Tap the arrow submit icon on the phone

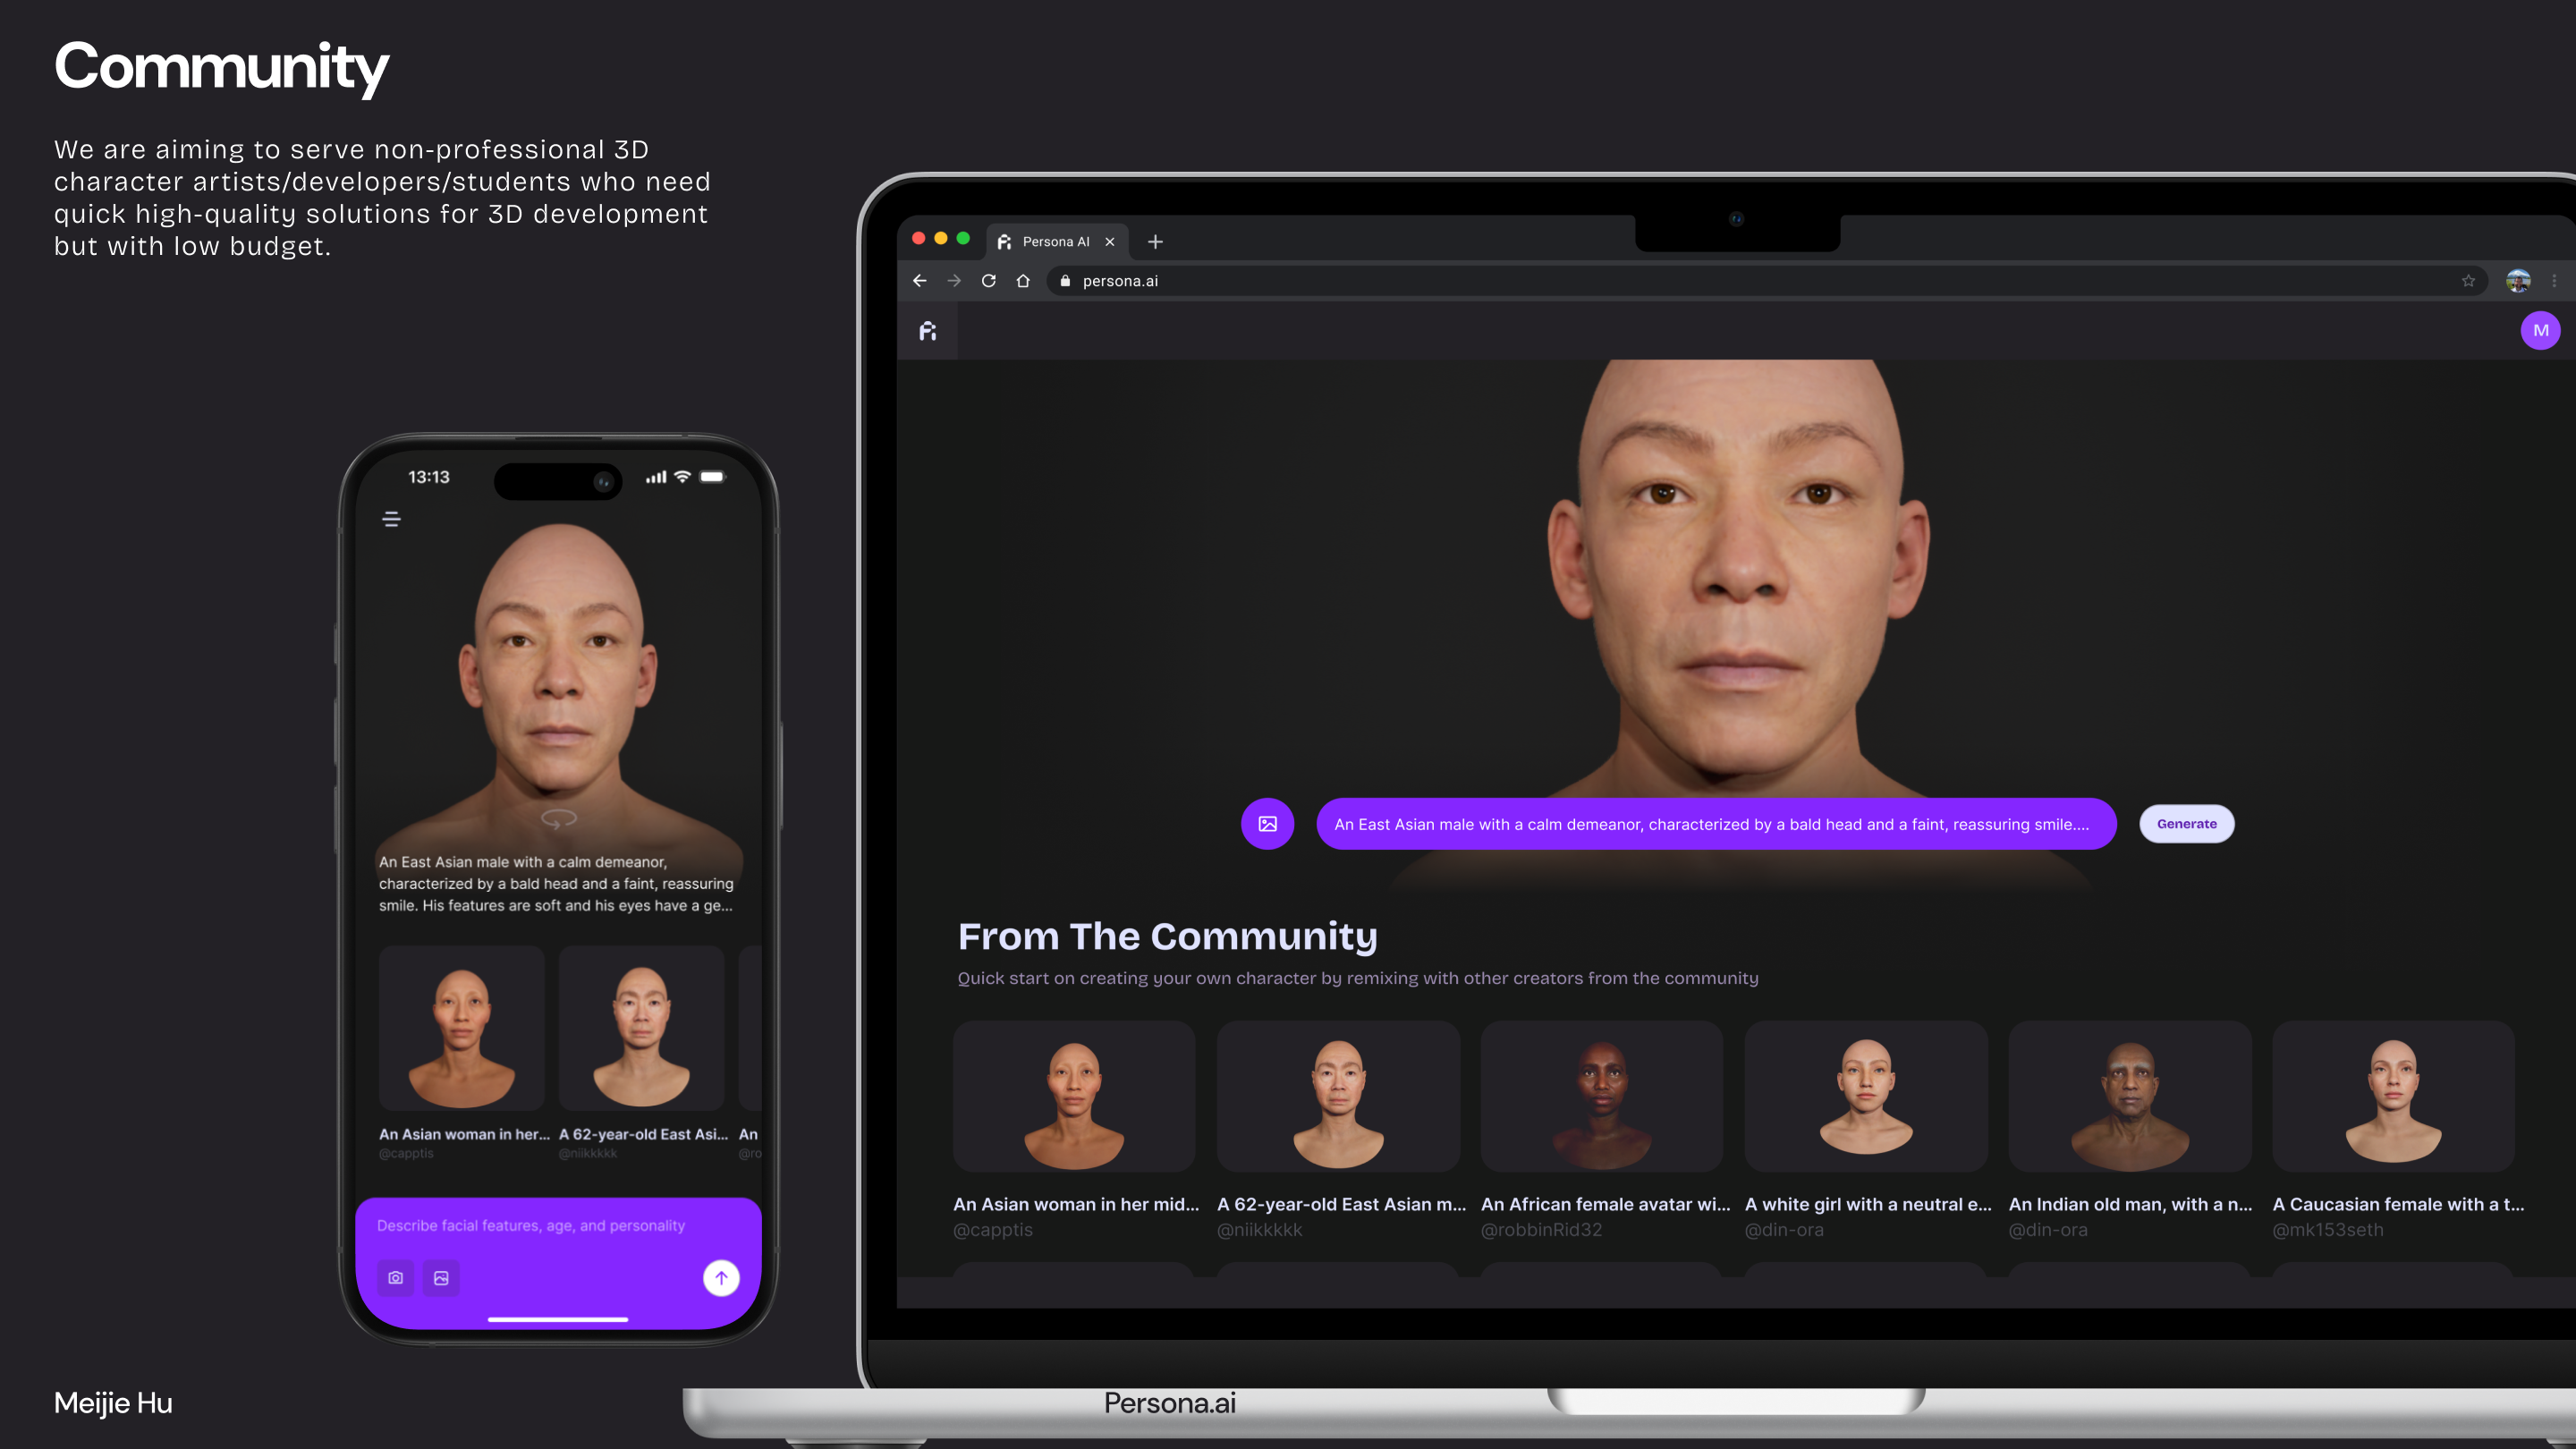pos(720,1278)
